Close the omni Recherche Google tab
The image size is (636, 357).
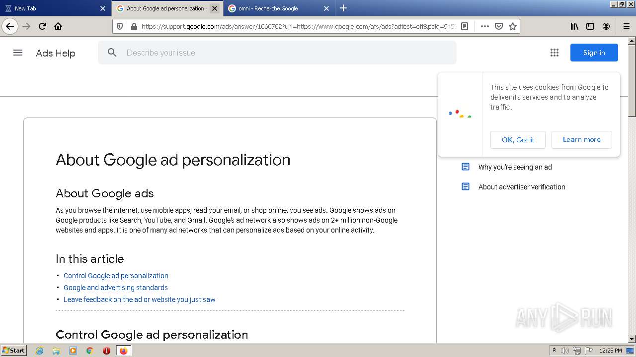click(x=326, y=8)
